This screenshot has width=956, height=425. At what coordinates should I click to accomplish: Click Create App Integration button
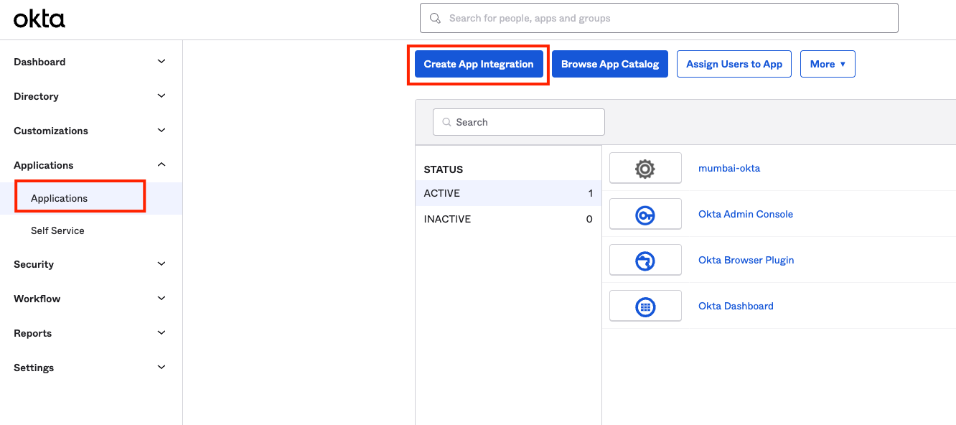479,64
